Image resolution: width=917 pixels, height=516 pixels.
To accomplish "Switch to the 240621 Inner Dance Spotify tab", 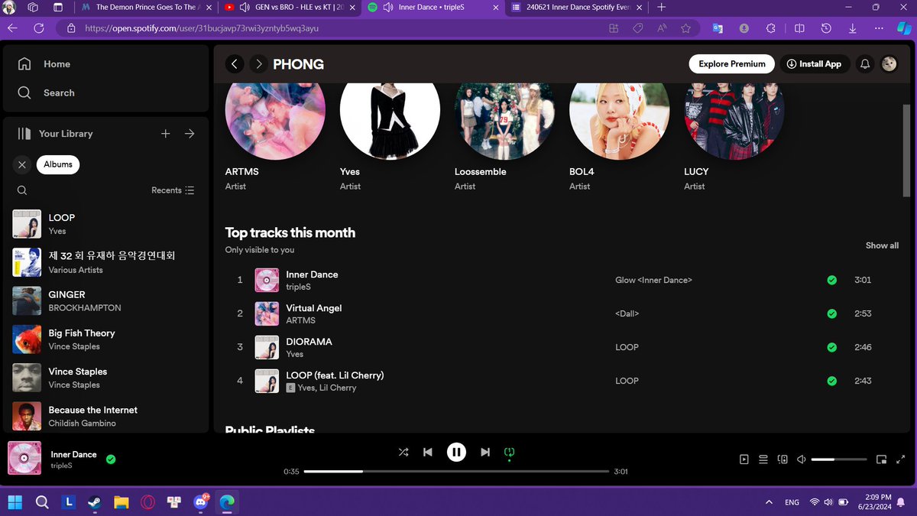I will pos(578,7).
